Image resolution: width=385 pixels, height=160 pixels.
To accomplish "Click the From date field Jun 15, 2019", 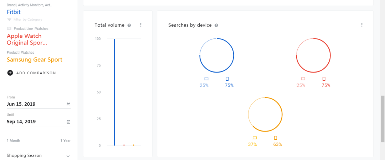I will (38, 104).
